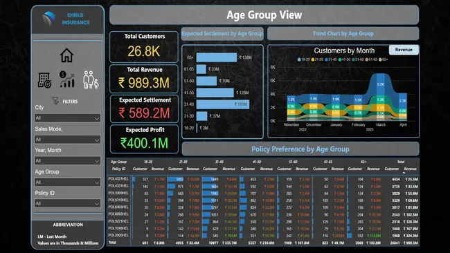Open the Age Group filter dropdown

[67, 182]
